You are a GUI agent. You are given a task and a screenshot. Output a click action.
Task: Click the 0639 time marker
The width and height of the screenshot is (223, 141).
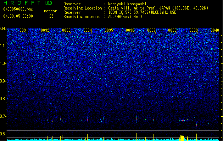point(194,30)
